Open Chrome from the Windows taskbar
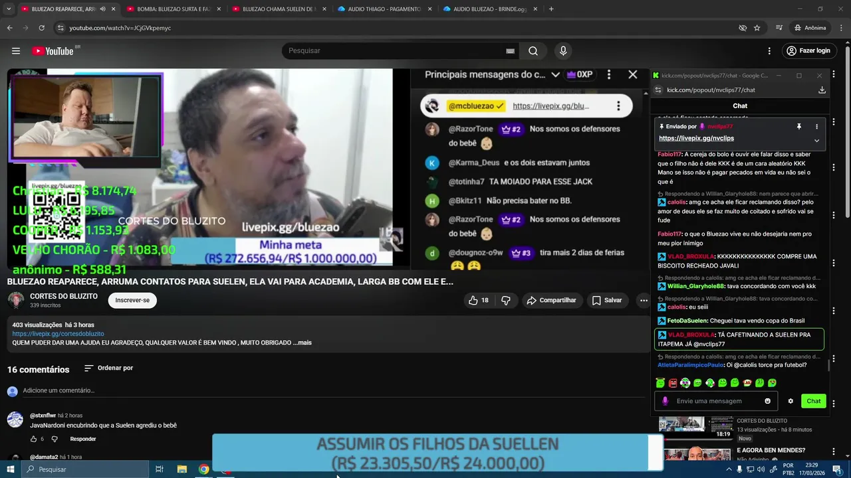The image size is (851, 478). pyautogui.click(x=204, y=469)
